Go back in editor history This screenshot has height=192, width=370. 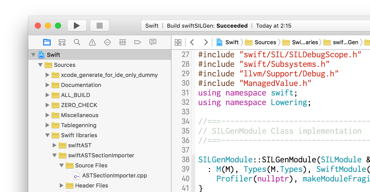click(192, 42)
